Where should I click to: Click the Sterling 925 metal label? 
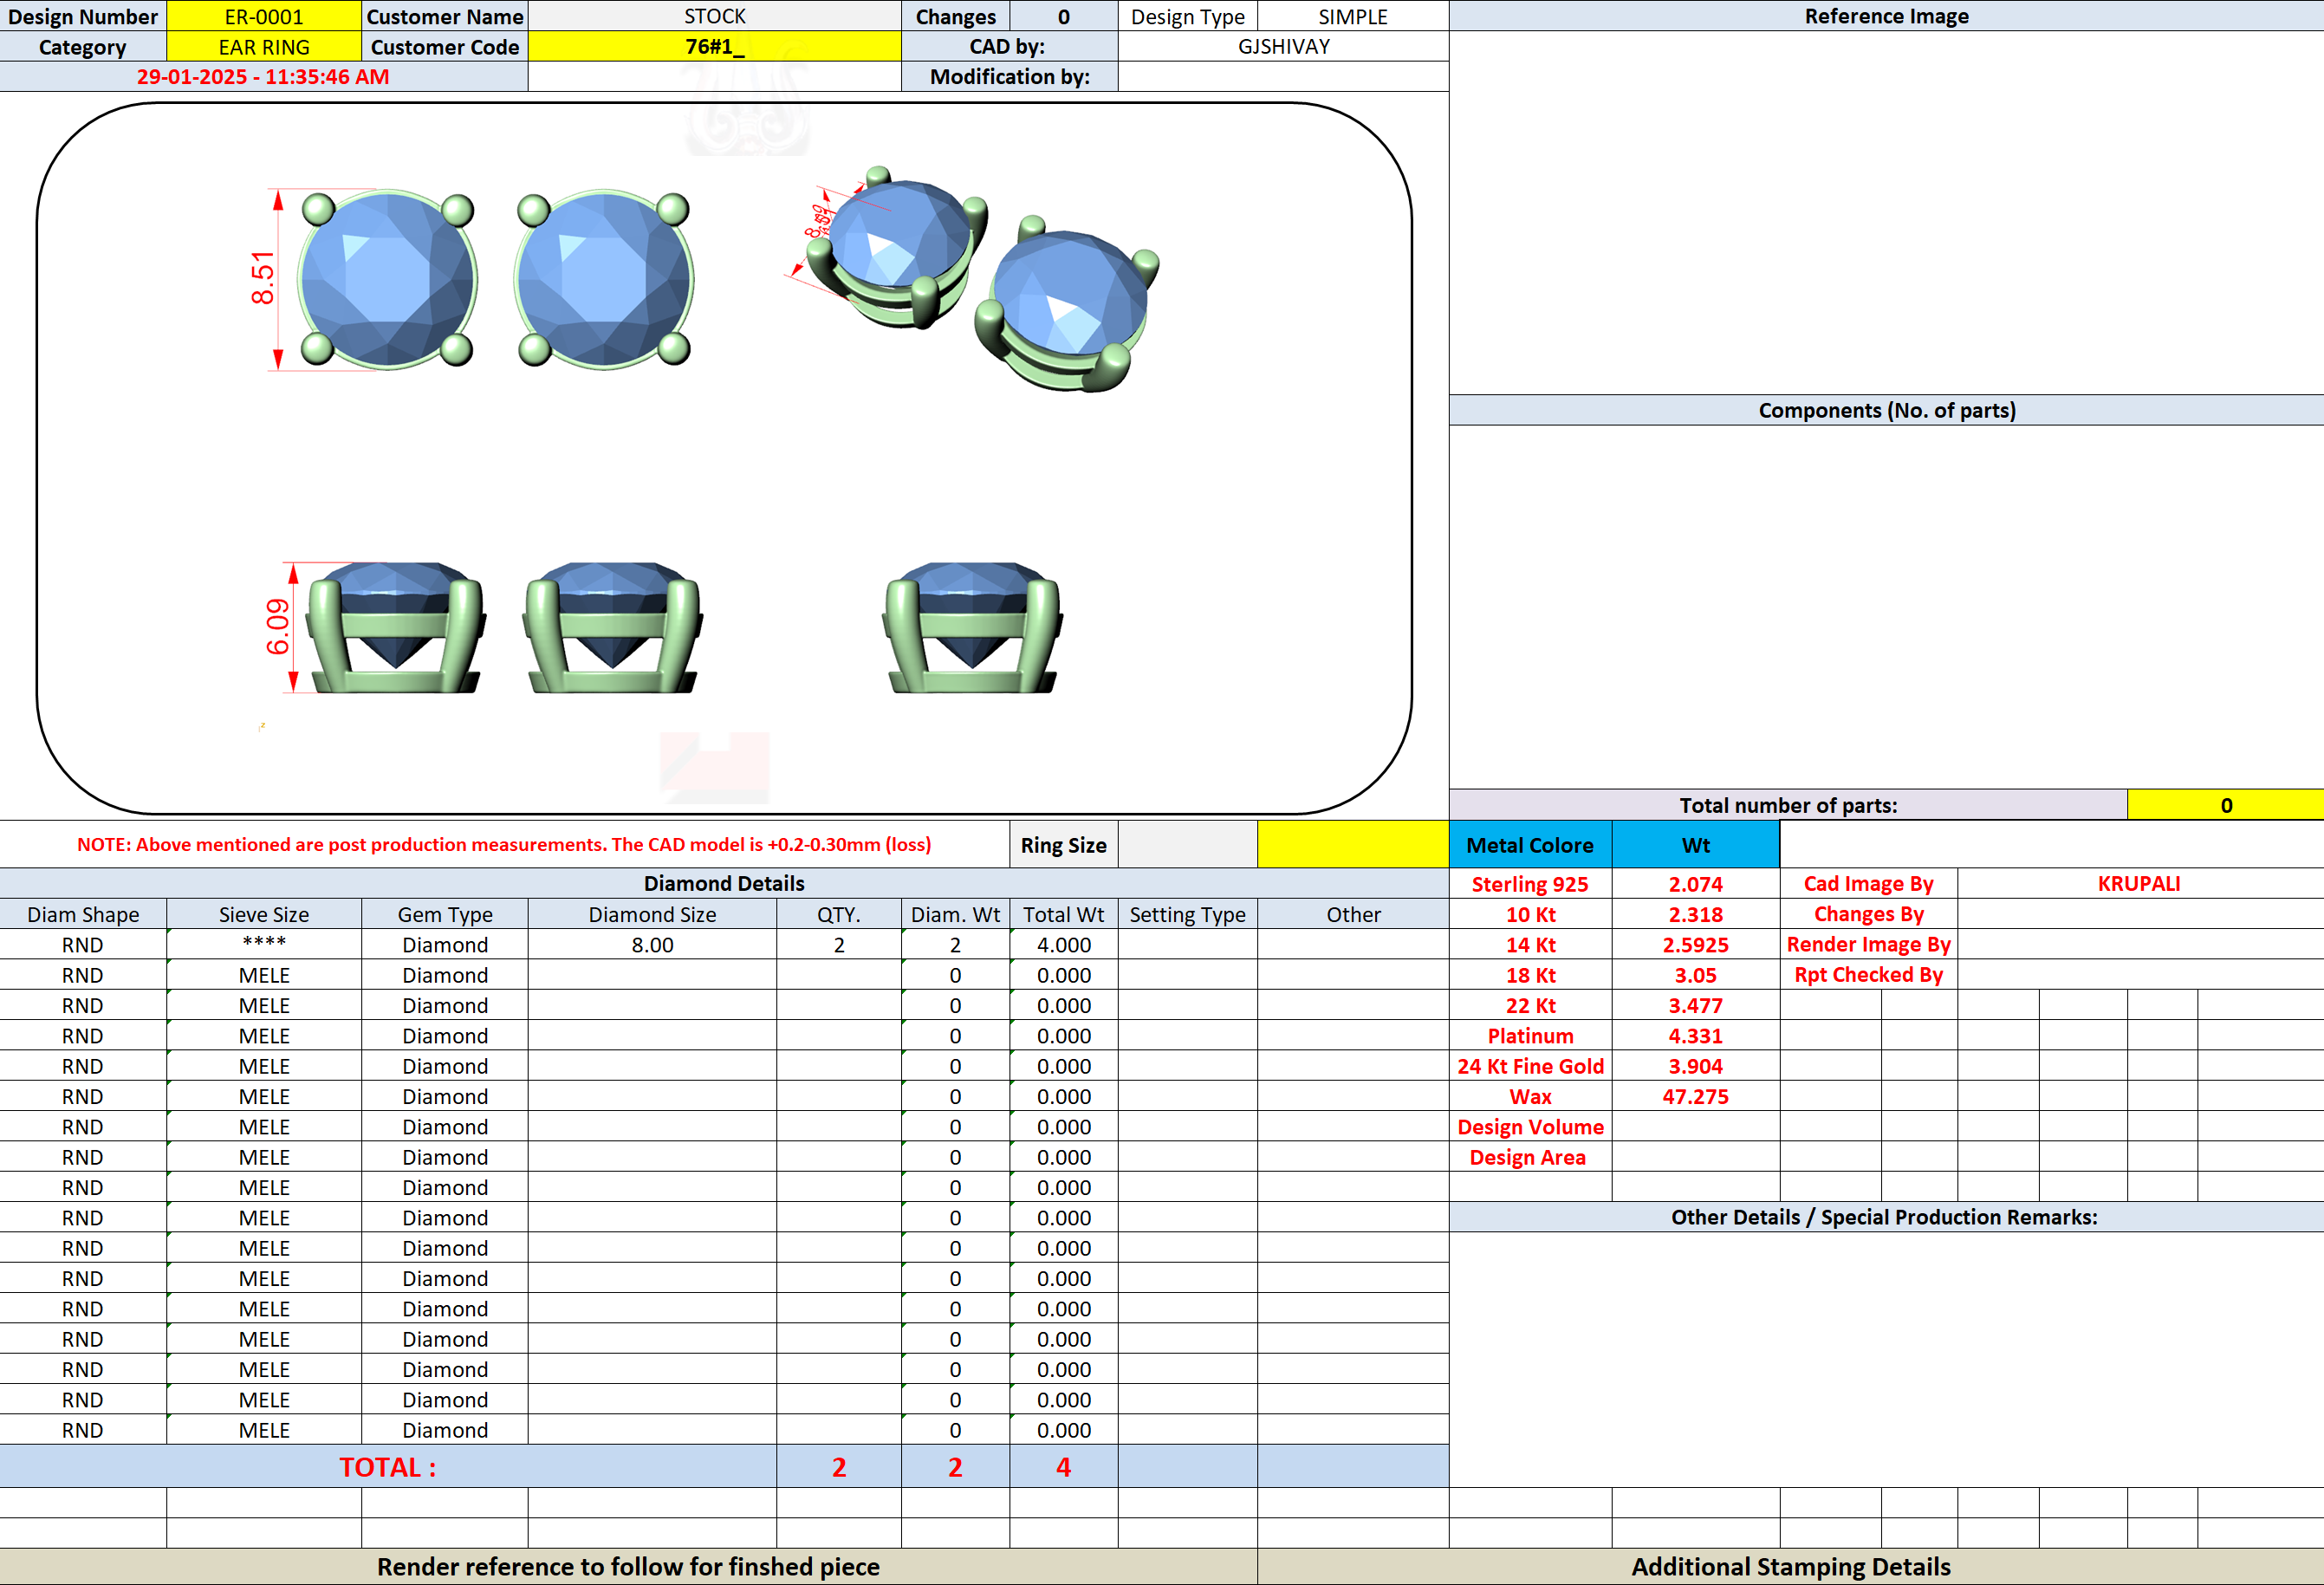pos(1530,884)
